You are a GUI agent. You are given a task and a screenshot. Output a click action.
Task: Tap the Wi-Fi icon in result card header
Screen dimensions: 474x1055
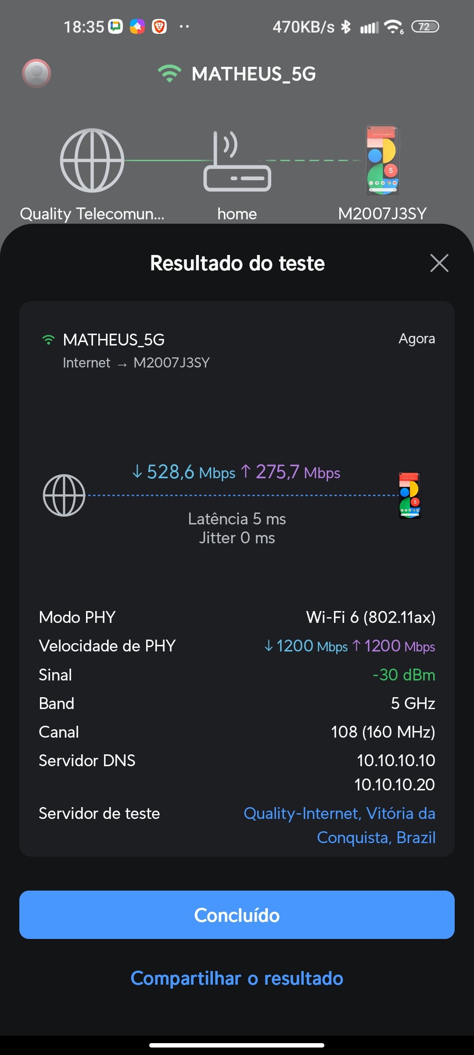coord(48,340)
